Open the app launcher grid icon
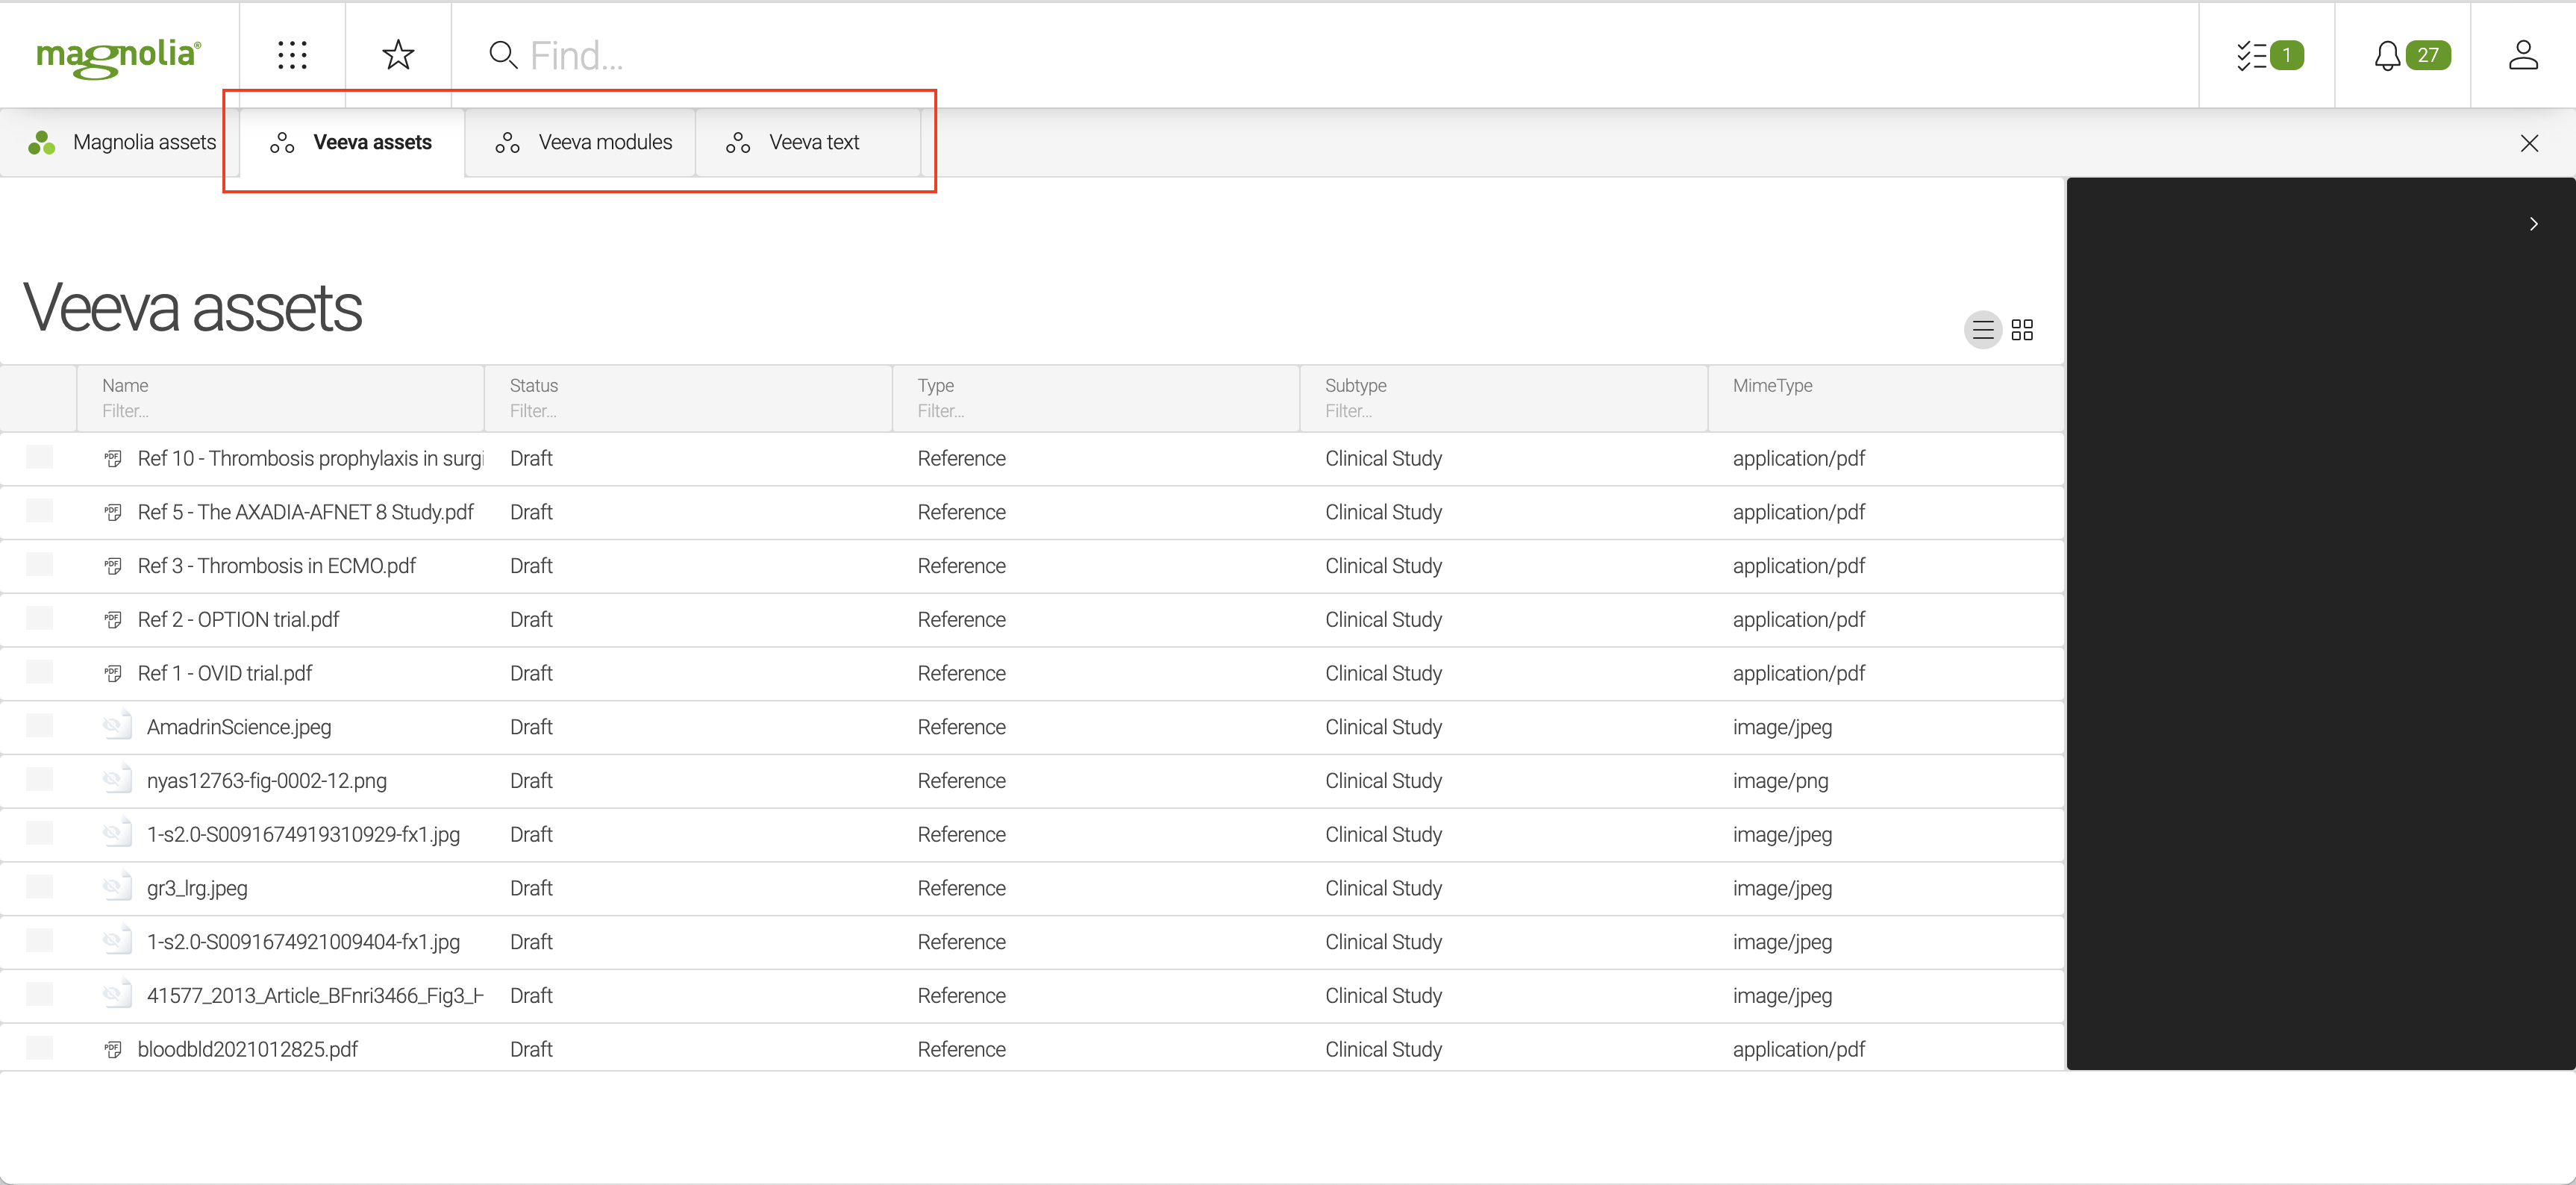Screen dimensions: 2576x1185 click(292, 55)
